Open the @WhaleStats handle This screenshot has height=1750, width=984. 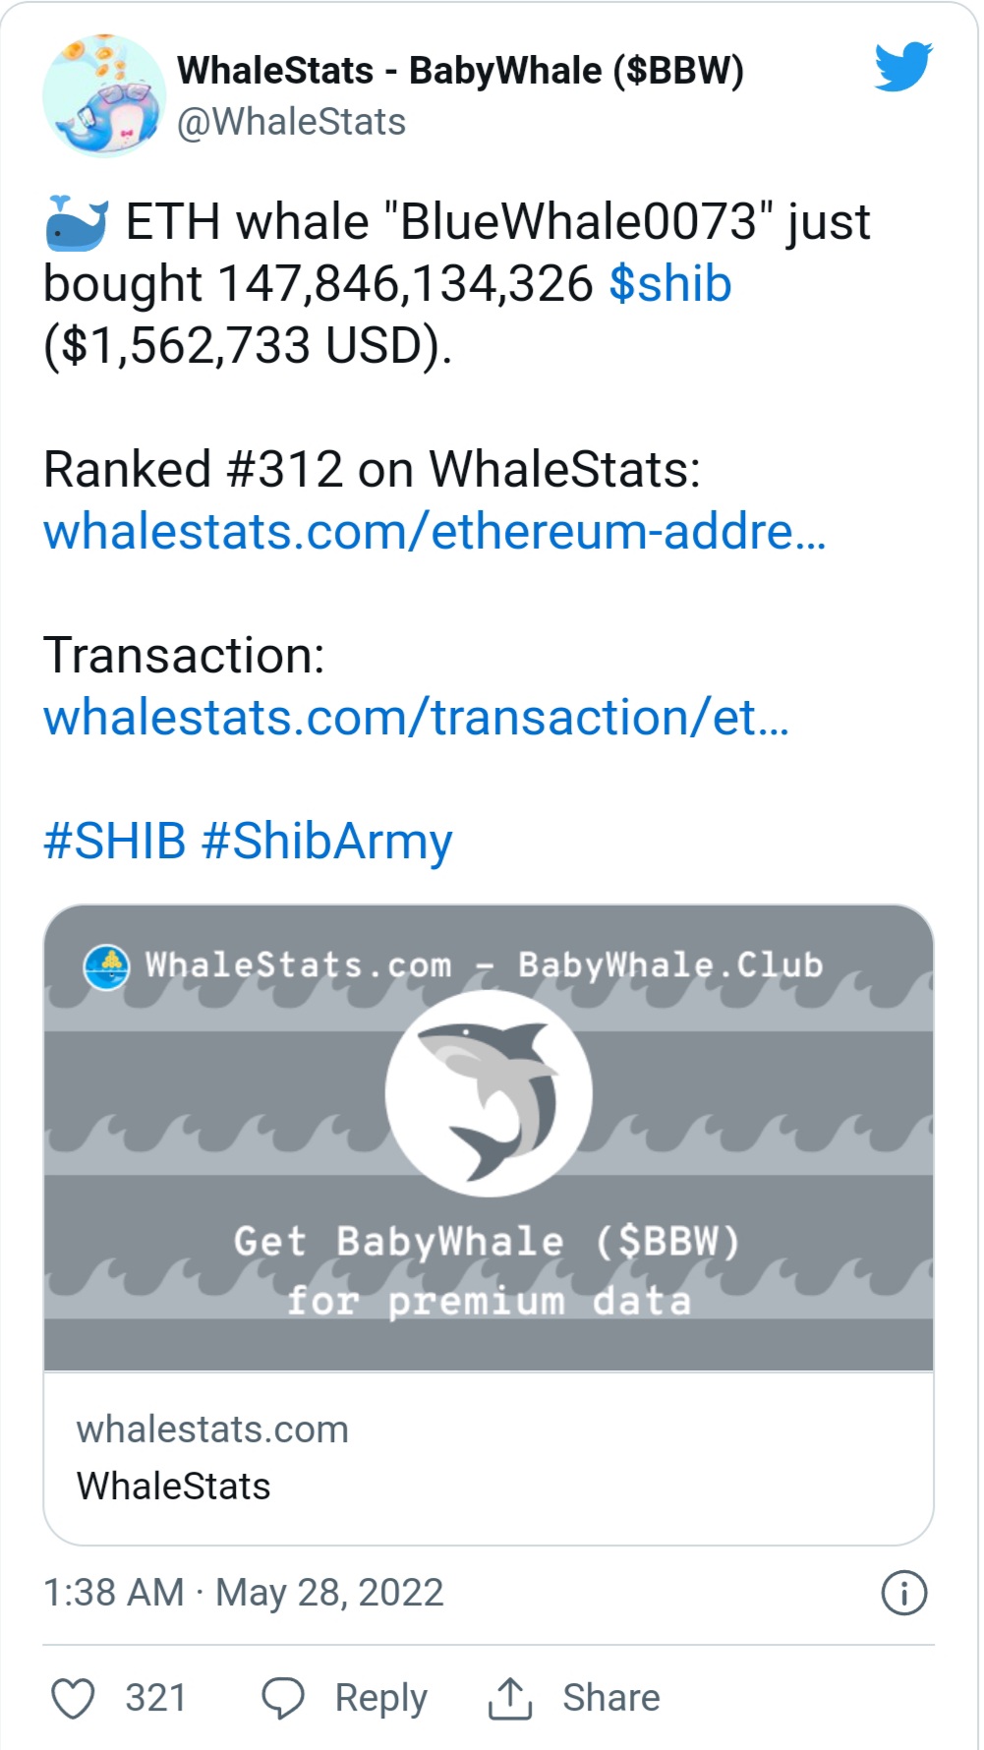click(x=291, y=122)
